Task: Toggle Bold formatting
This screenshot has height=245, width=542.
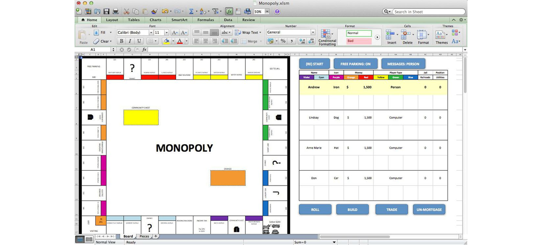Action: click(x=121, y=41)
